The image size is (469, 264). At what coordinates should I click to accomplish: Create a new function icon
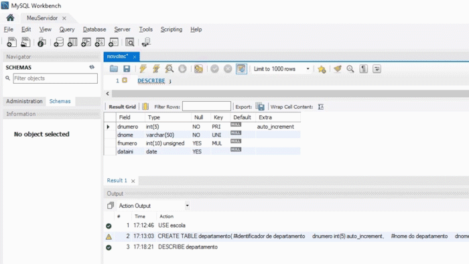(x=113, y=42)
